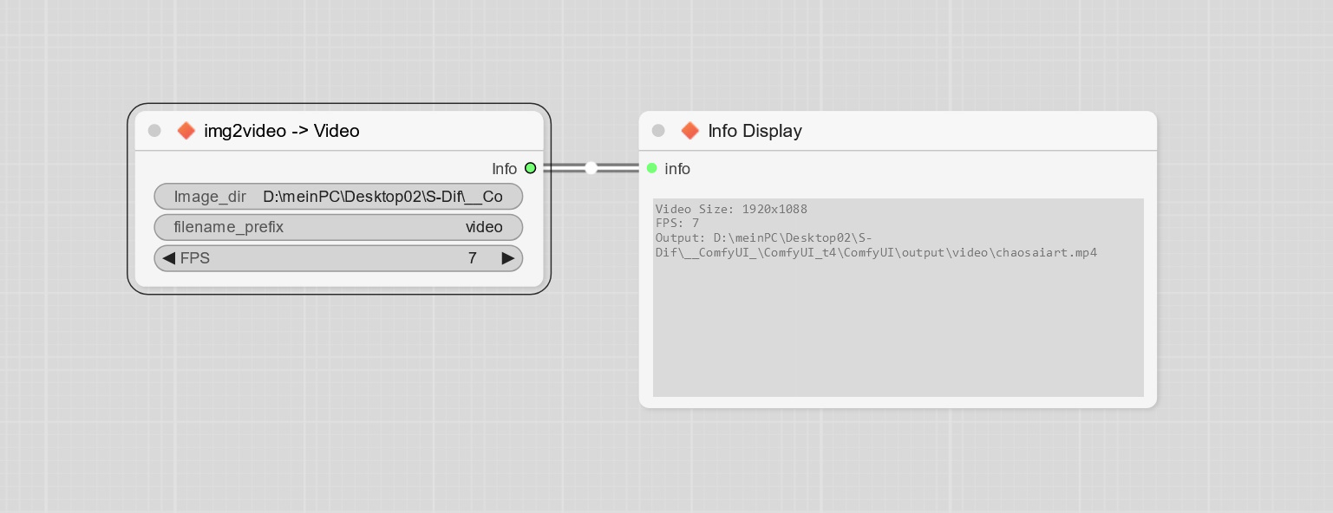Image resolution: width=1333 pixels, height=513 pixels.
Task: Click the filename_prefix field
Action: [x=338, y=227]
